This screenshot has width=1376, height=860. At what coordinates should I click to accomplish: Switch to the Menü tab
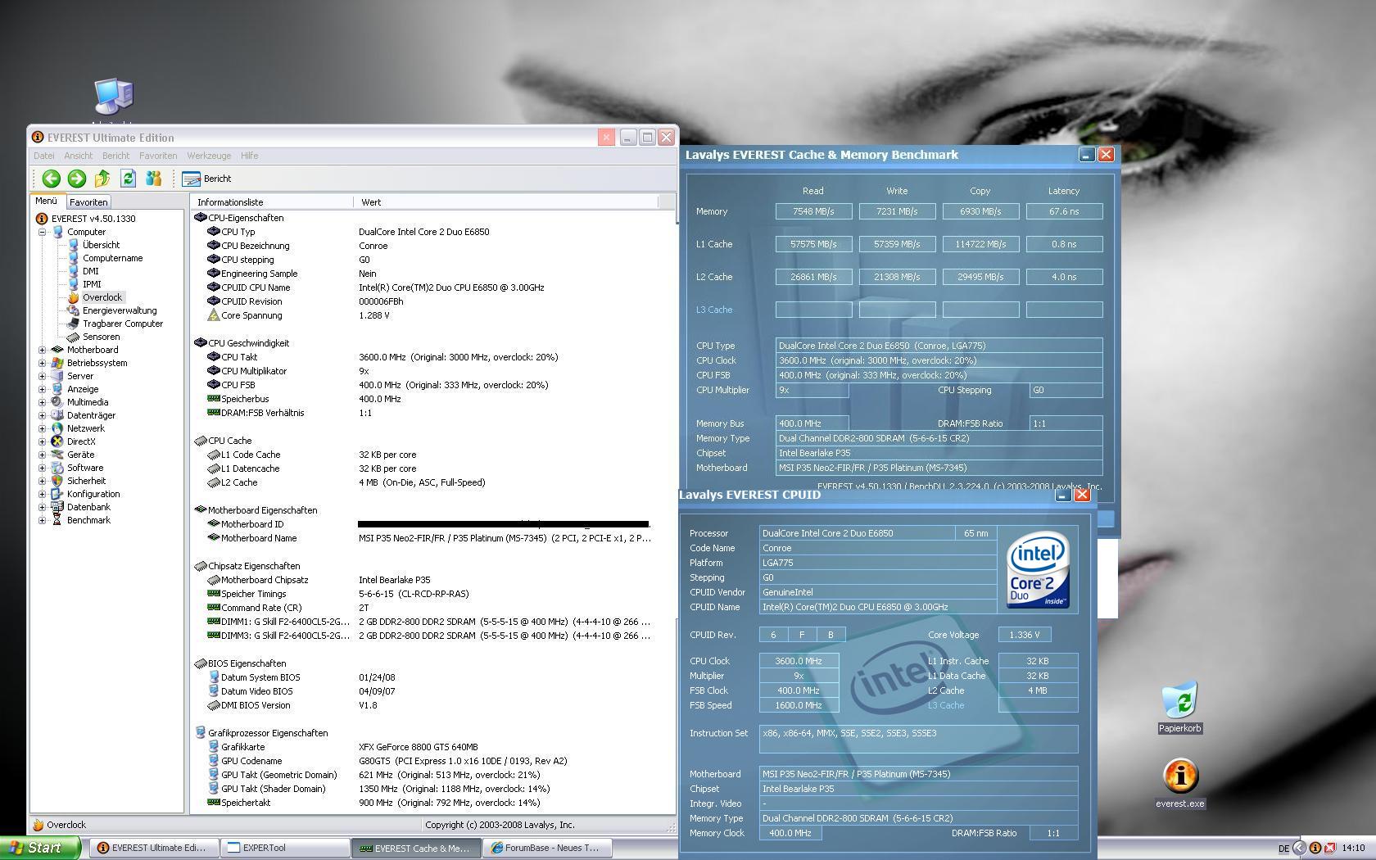pyautogui.click(x=46, y=201)
